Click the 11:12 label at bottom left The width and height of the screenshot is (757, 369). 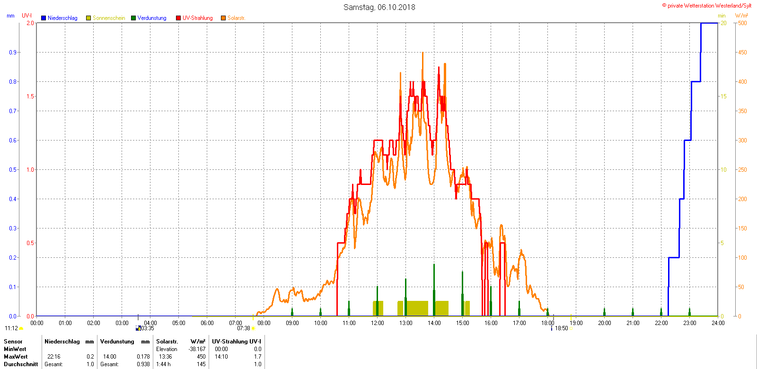pos(11,328)
